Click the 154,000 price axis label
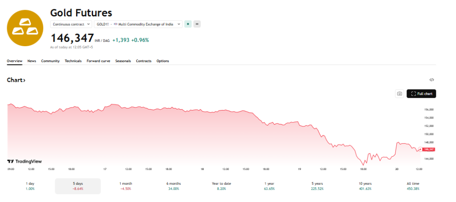This screenshot has height=202, width=456. click(429, 118)
